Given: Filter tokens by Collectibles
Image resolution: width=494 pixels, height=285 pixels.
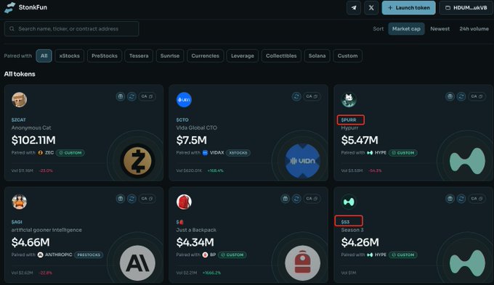Looking at the screenshot, I should point(281,56).
